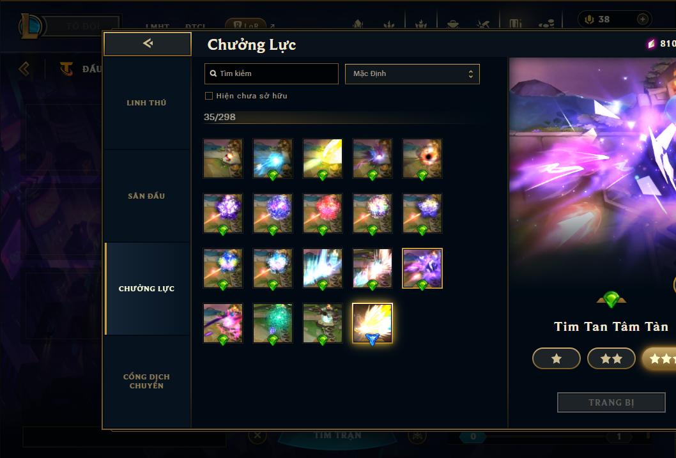Click the Trang Bị button
Screen dimensions: 676x458
pyautogui.click(x=611, y=402)
